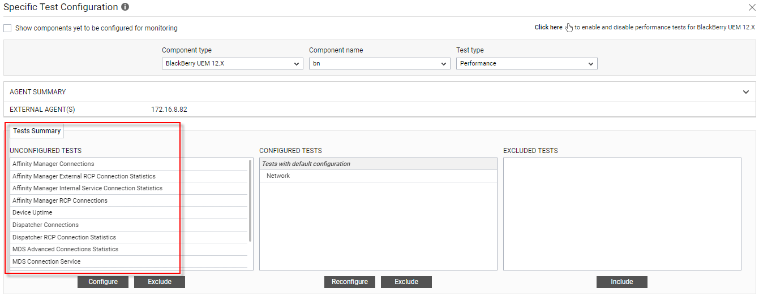The height and width of the screenshot is (297, 759).
Task: Collapse the Agent Summary section chevron
Action: pyautogui.click(x=746, y=92)
